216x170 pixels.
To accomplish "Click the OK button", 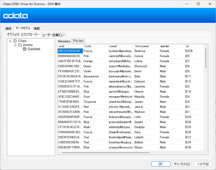I will point(161,164).
